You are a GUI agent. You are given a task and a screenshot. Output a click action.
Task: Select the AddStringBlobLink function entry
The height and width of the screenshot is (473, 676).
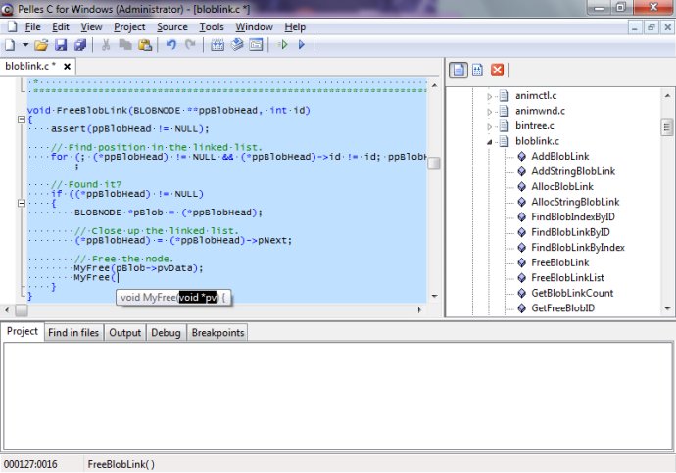pyautogui.click(x=572, y=171)
